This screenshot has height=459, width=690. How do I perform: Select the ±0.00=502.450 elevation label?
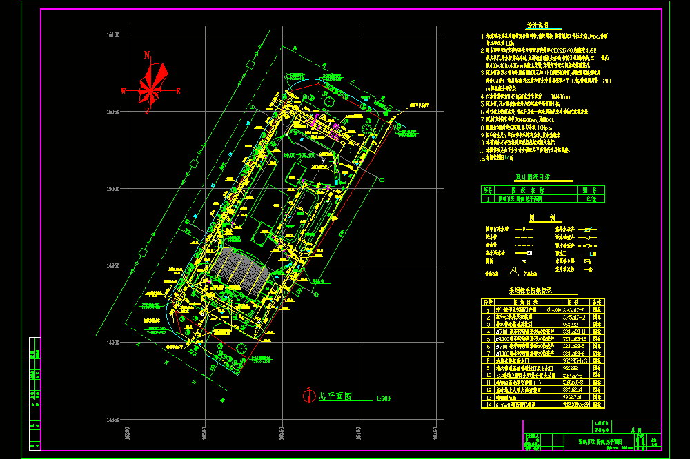(299, 155)
